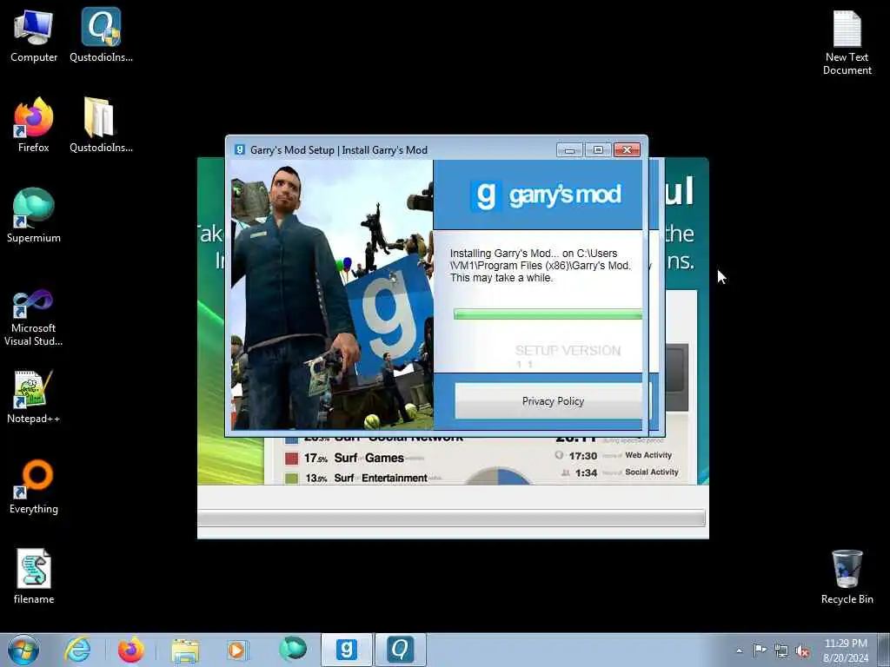
Task: Open Supermium from the taskbar
Action: [293, 650]
